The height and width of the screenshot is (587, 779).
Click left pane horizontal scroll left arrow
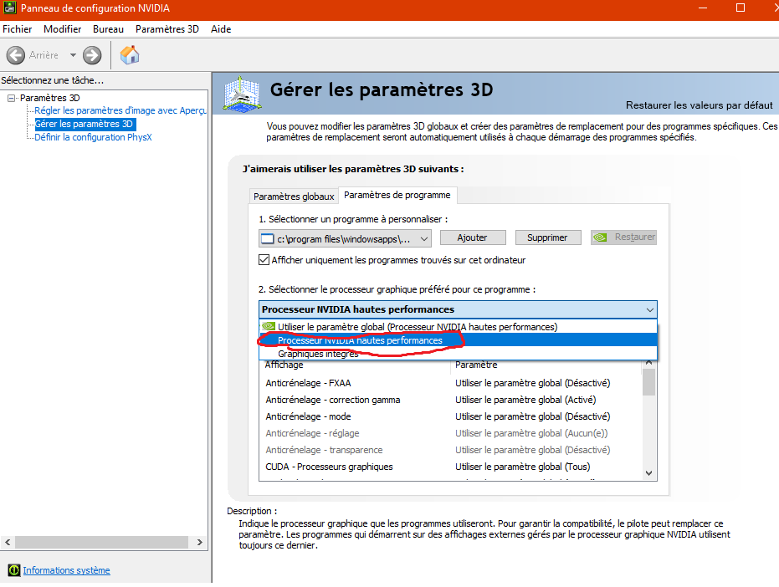point(8,543)
